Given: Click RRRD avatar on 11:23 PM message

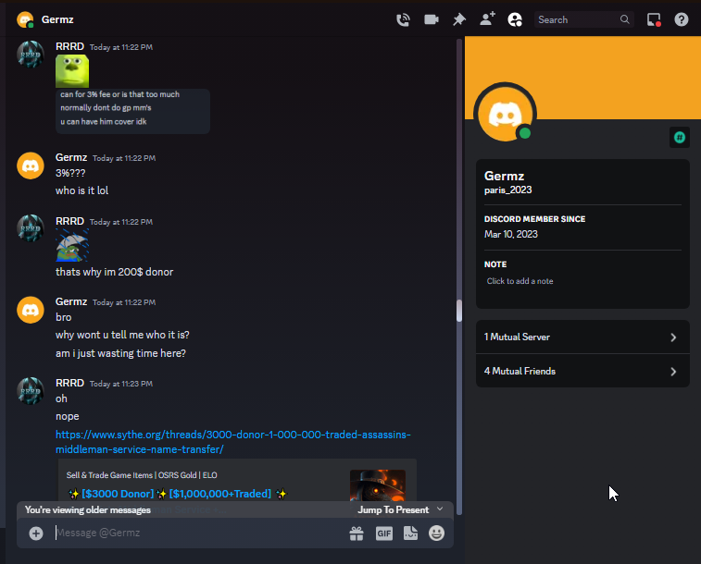Looking at the screenshot, I should 31,391.
